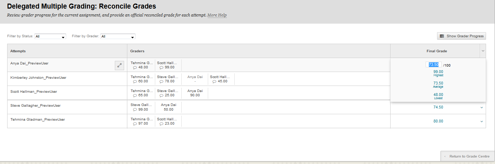Screen dimensions: 495x164
Task: Return to Grade Centre
Action: coord(467,156)
